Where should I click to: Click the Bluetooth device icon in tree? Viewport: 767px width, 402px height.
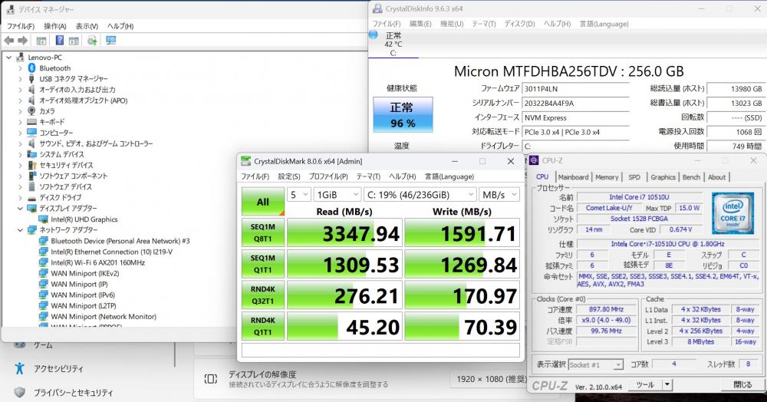coord(31,68)
